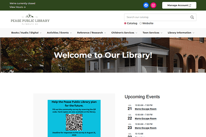Open the Jul 21 Mario Escape Room event
Viewport: 206px width, 137px height.
pyautogui.click(x=146, y=109)
